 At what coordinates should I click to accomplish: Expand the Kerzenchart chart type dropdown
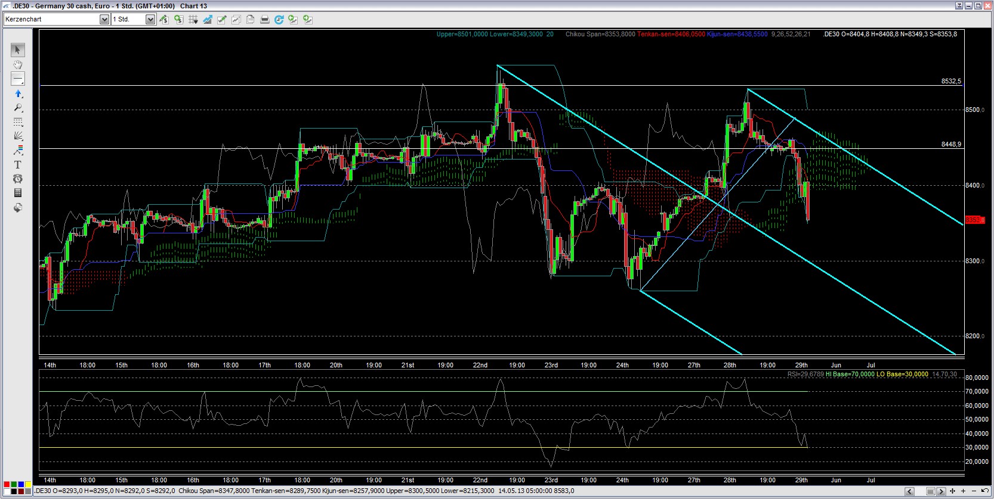tap(104, 20)
